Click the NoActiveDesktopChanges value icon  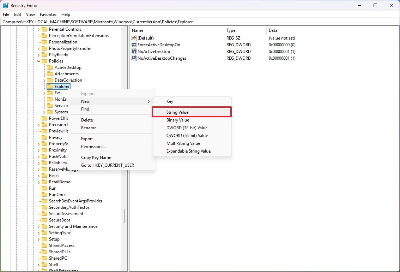134,58
